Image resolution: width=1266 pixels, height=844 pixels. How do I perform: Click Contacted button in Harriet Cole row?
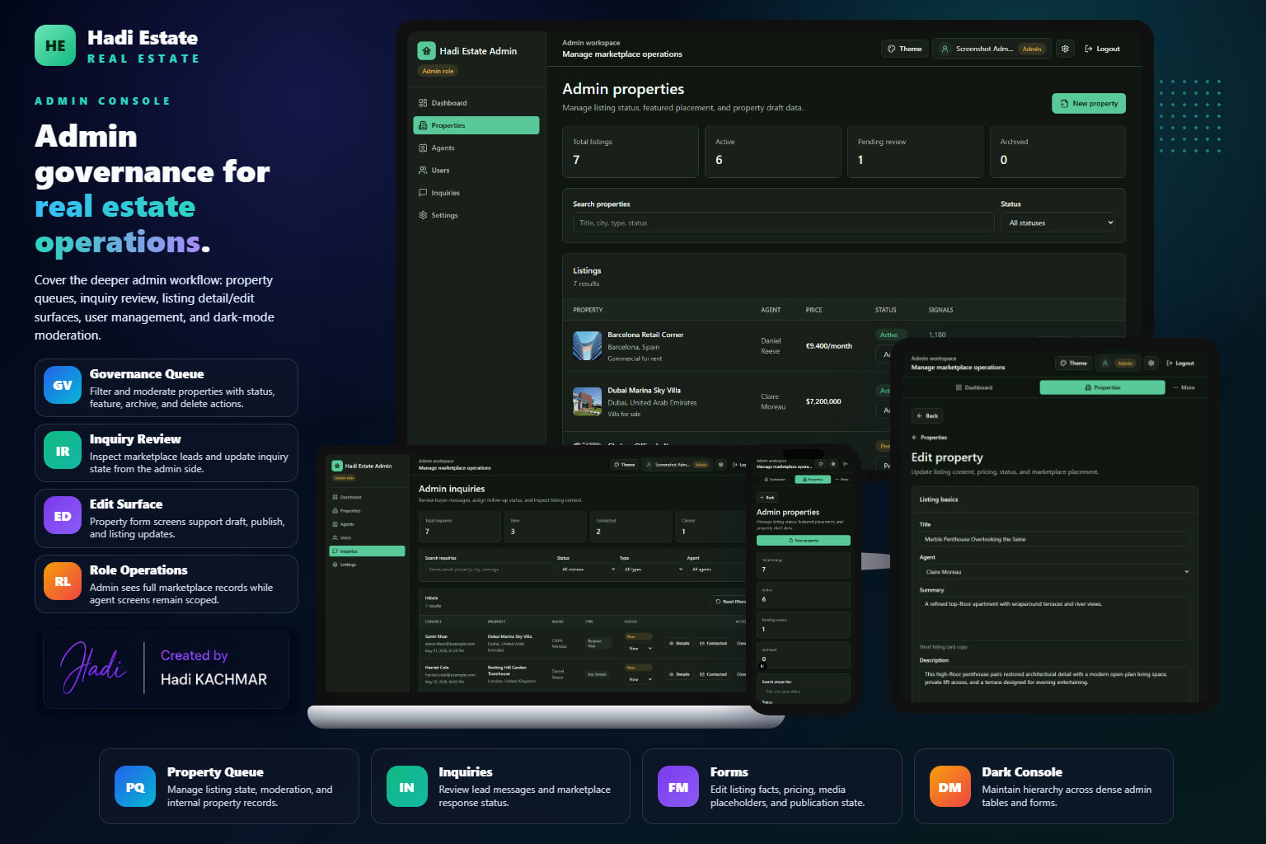(x=713, y=674)
